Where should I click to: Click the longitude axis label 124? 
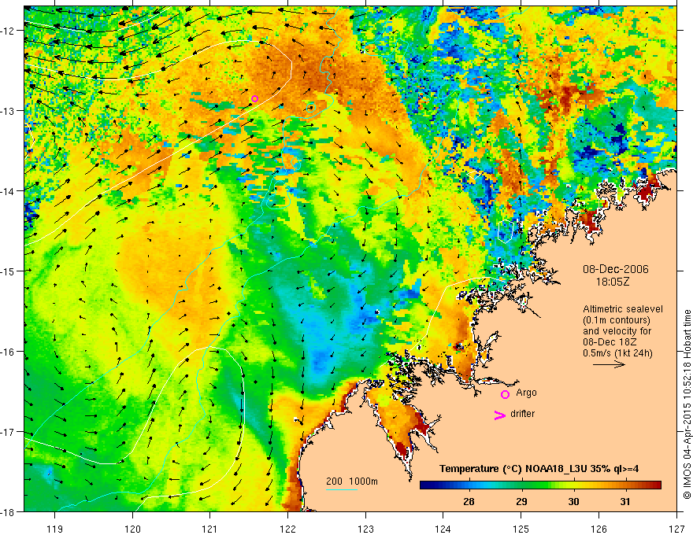443,529
